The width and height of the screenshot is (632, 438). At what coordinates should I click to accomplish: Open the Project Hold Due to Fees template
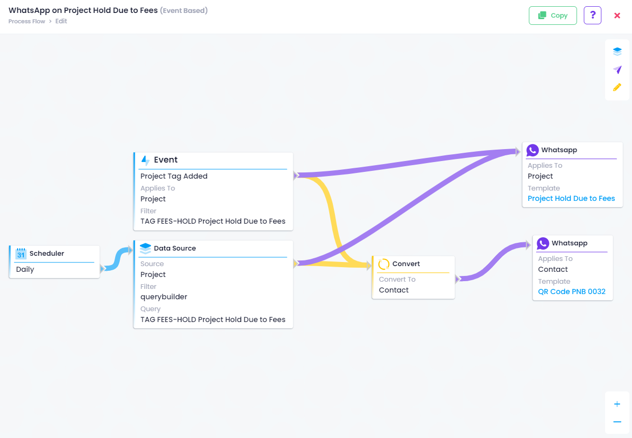coord(571,198)
